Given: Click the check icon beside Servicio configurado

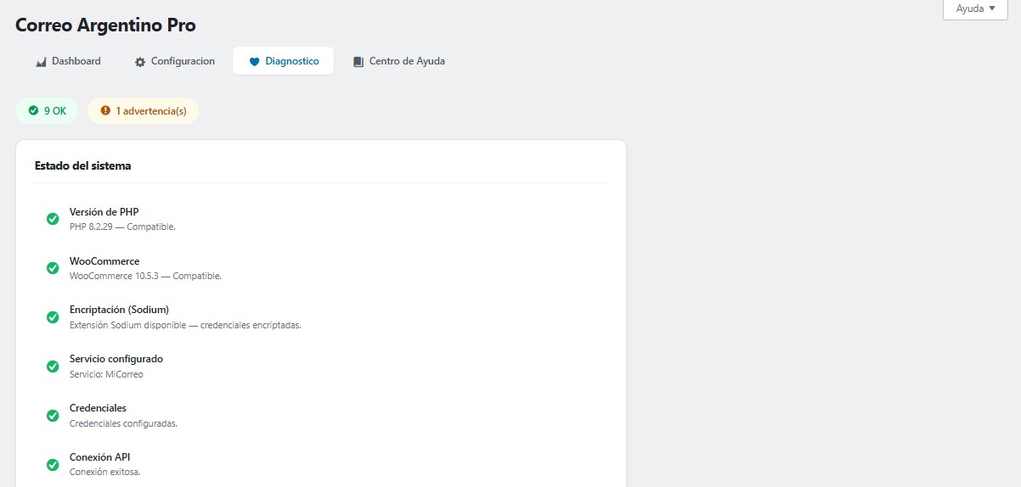Looking at the screenshot, I should (x=53, y=366).
